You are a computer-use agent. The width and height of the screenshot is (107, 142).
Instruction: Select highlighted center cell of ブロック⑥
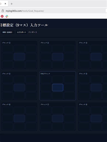pyautogui.click(x=19, y=118)
